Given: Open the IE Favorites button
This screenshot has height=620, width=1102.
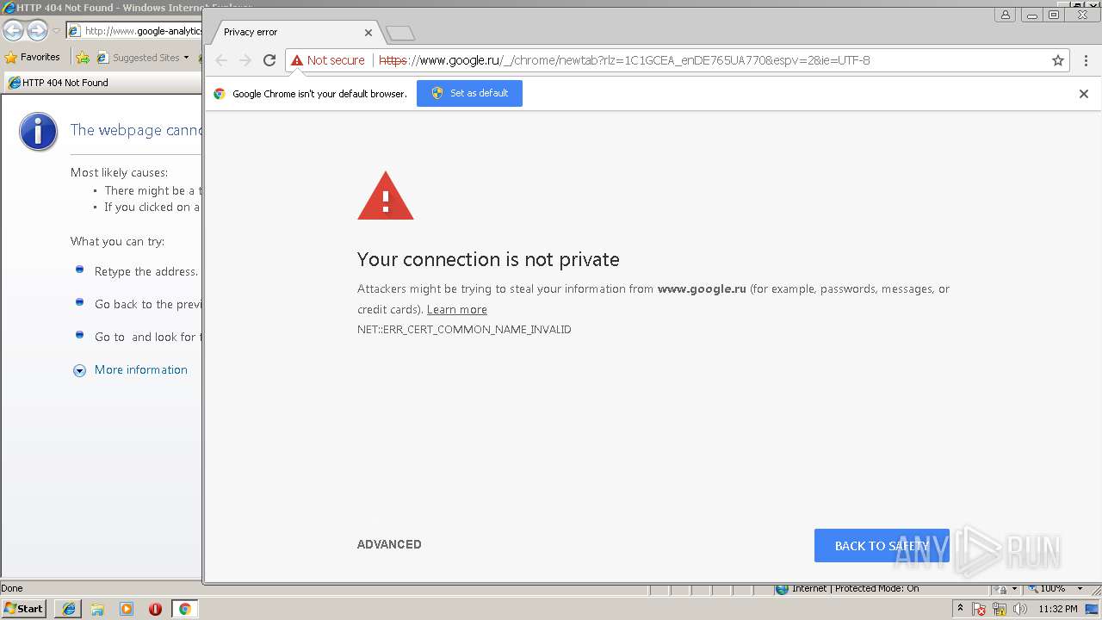Looking at the screenshot, I should pyautogui.click(x=33, y=58).
